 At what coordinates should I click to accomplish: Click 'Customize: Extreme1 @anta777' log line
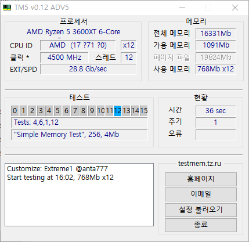[x=57, y=169]
